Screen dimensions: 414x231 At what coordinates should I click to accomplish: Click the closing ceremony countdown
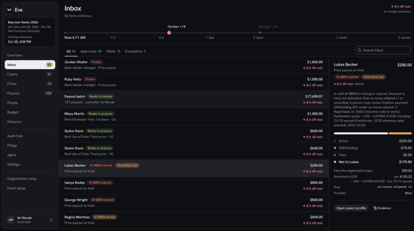pyautogui.click(x=397, y=9)
